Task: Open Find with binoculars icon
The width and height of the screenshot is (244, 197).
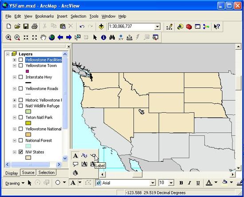Action: [x=112, y=37]
